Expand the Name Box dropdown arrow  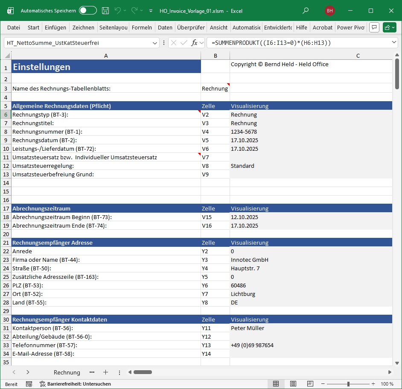(x=155, y=43)
